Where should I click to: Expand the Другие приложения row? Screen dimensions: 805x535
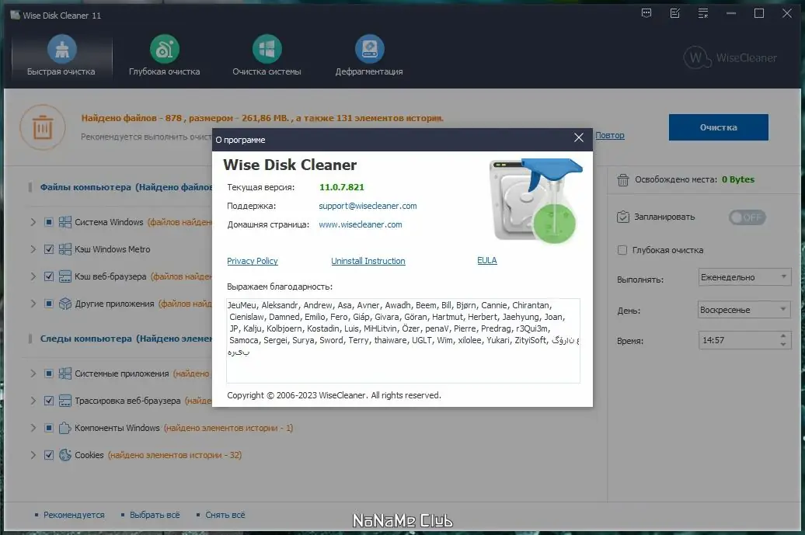33,304
